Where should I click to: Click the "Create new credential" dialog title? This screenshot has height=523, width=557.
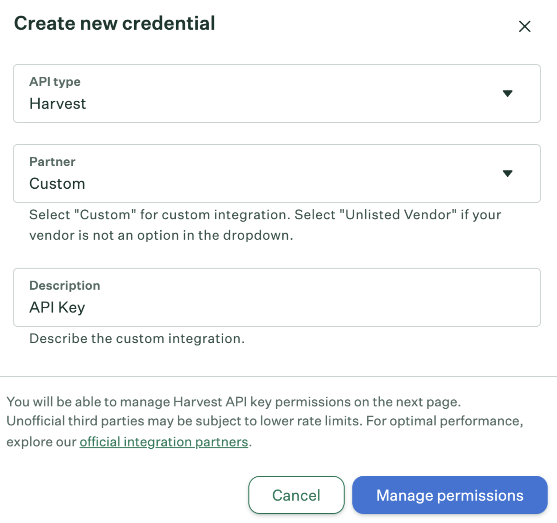click(114, 23)
